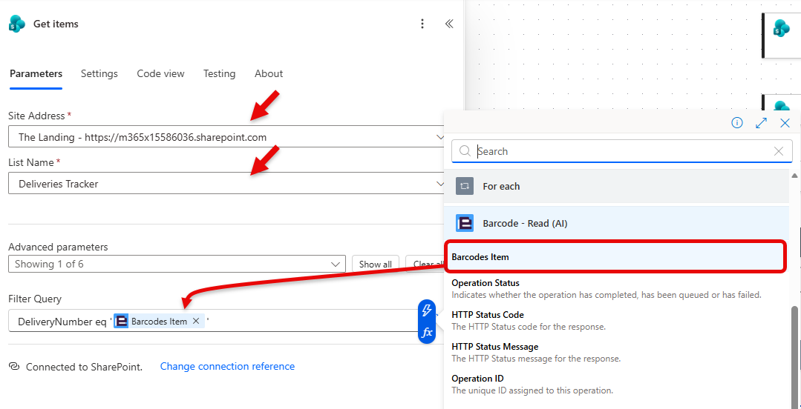This screenshot has width=801, height=409.
Task: Clear the dynamic content search box
Action: (779, 151)
